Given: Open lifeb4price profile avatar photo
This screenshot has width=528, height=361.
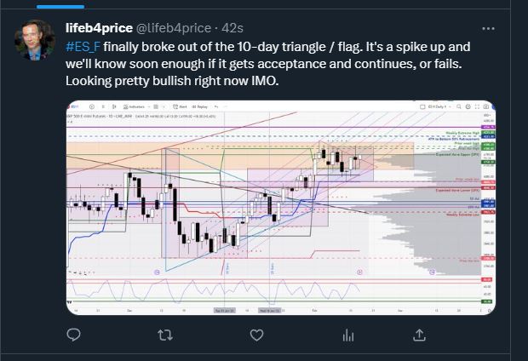Looking at the screenshot, I should [35, 40].
